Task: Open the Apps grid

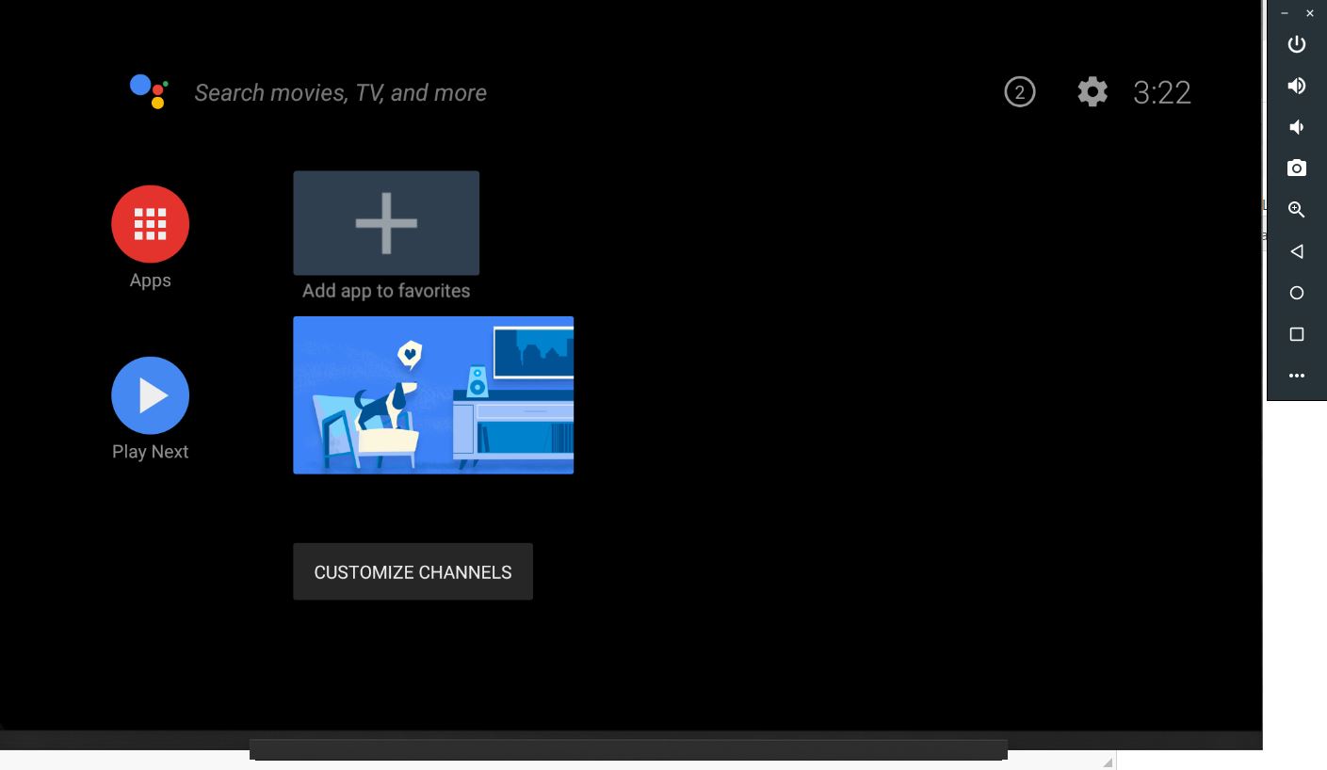Action: tap(150, 224)
